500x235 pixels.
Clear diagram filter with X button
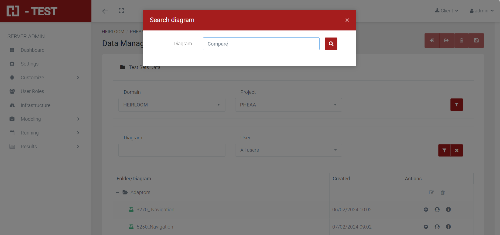[457, 150]
